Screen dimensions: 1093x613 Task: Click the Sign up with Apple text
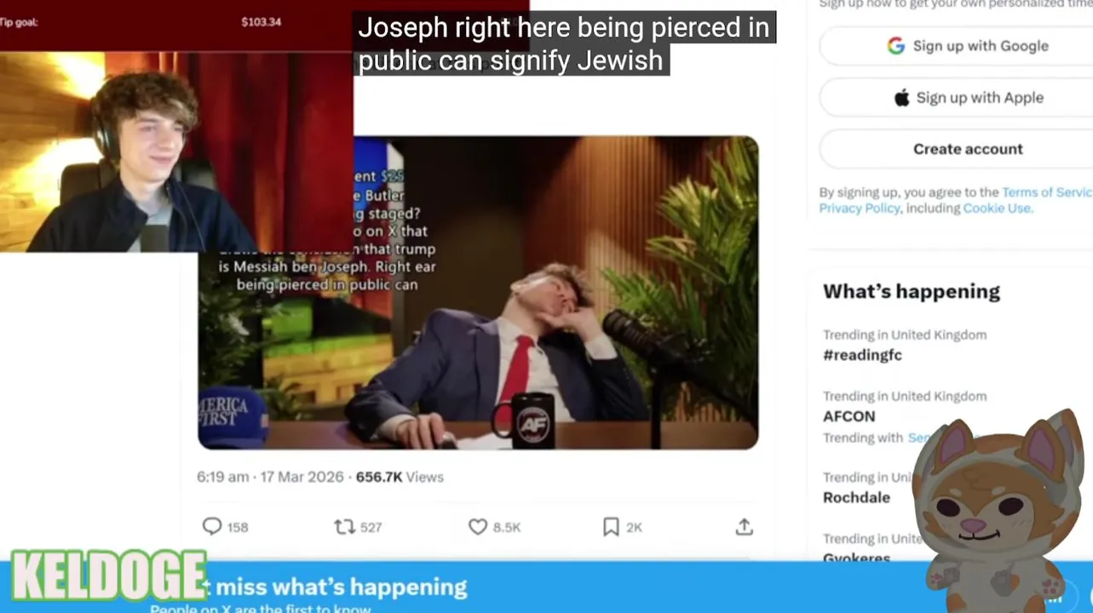(980, 98)
